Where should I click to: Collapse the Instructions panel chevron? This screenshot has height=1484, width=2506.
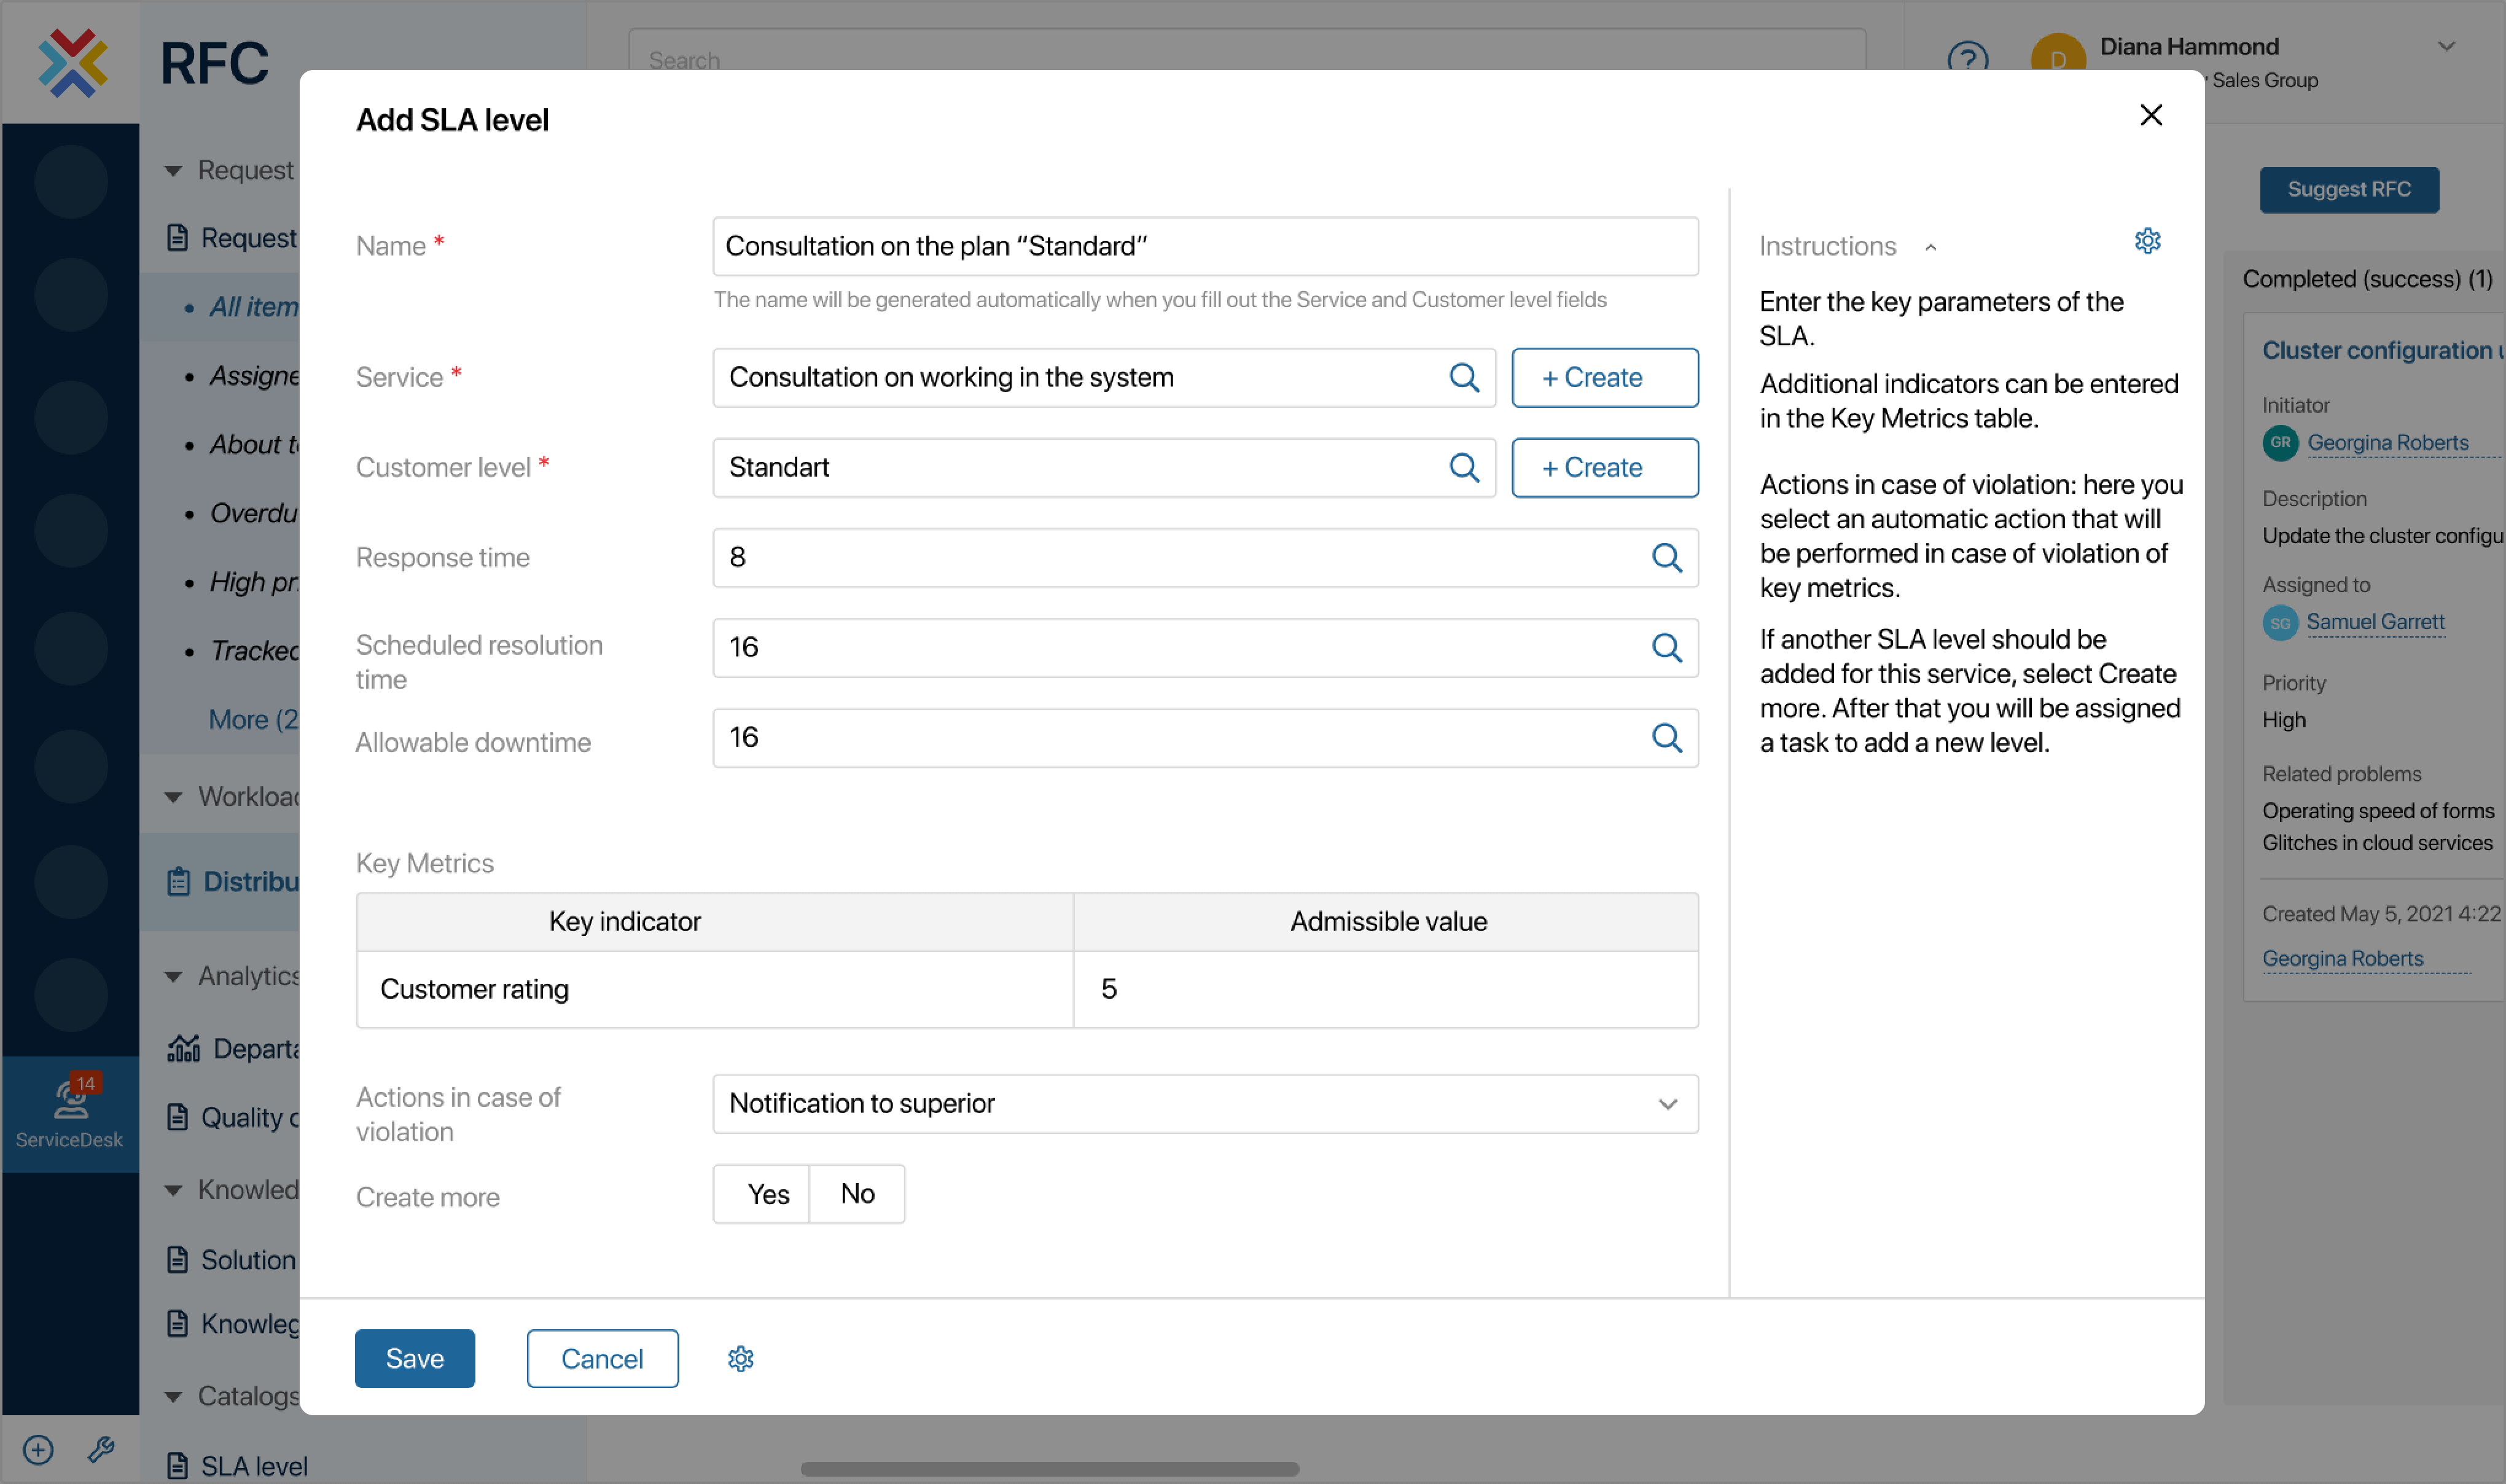point(1930,247)
